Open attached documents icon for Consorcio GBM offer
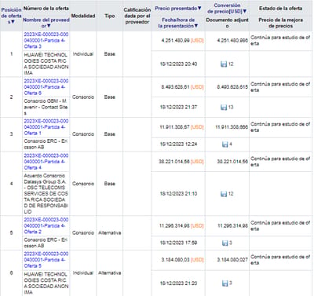Viewport: 314px width, 296px height. point(224,107)
